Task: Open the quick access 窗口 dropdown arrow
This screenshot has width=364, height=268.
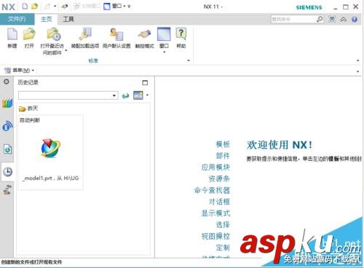Action: (124, 7)
